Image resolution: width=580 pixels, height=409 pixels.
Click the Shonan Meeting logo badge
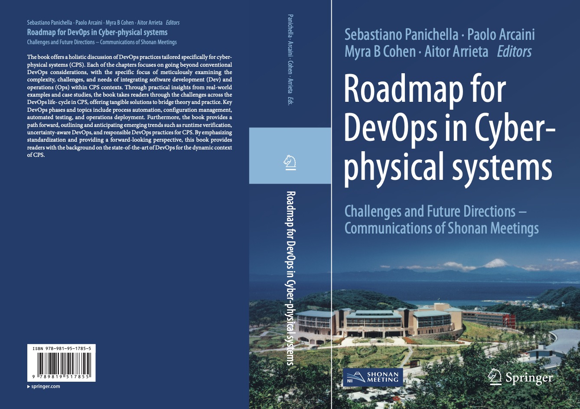pos(372,377)
